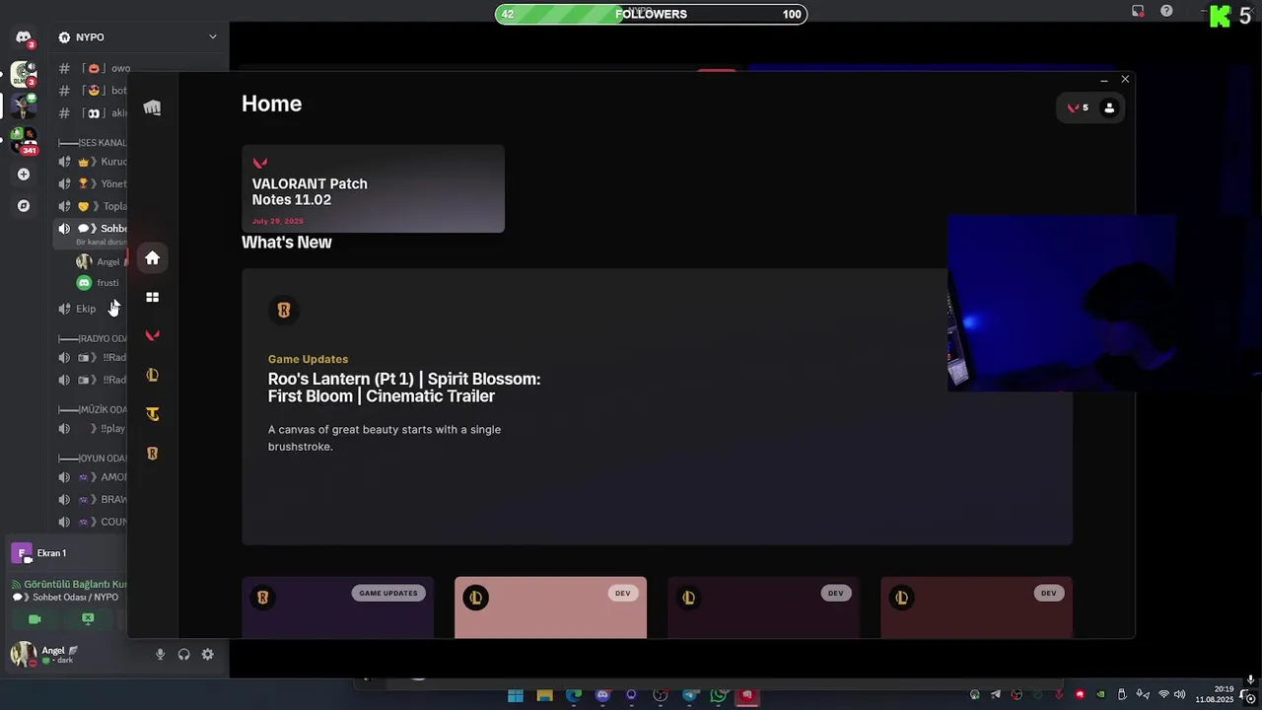Open the pink League DEV card
The width and height of the screenshot is (1262, 710).
(550, 606)
